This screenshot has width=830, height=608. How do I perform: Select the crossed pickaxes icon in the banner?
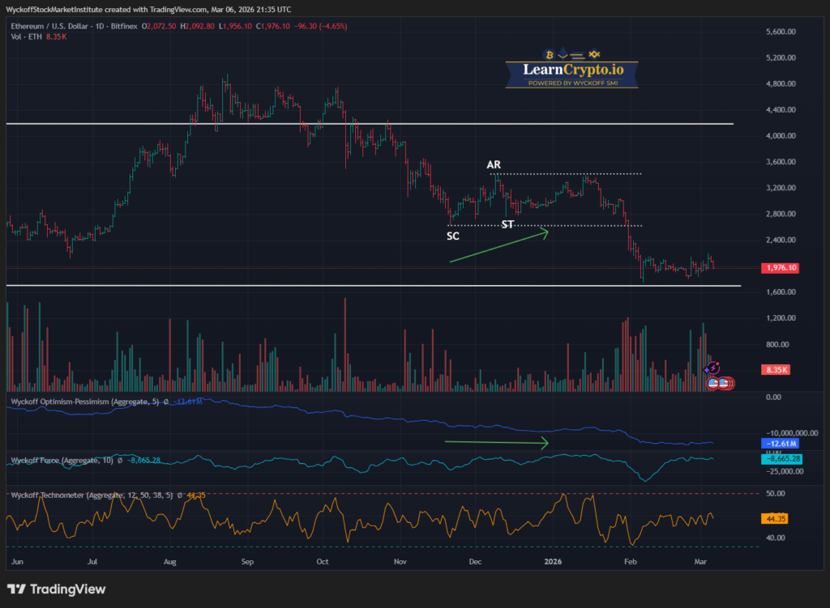594,54
